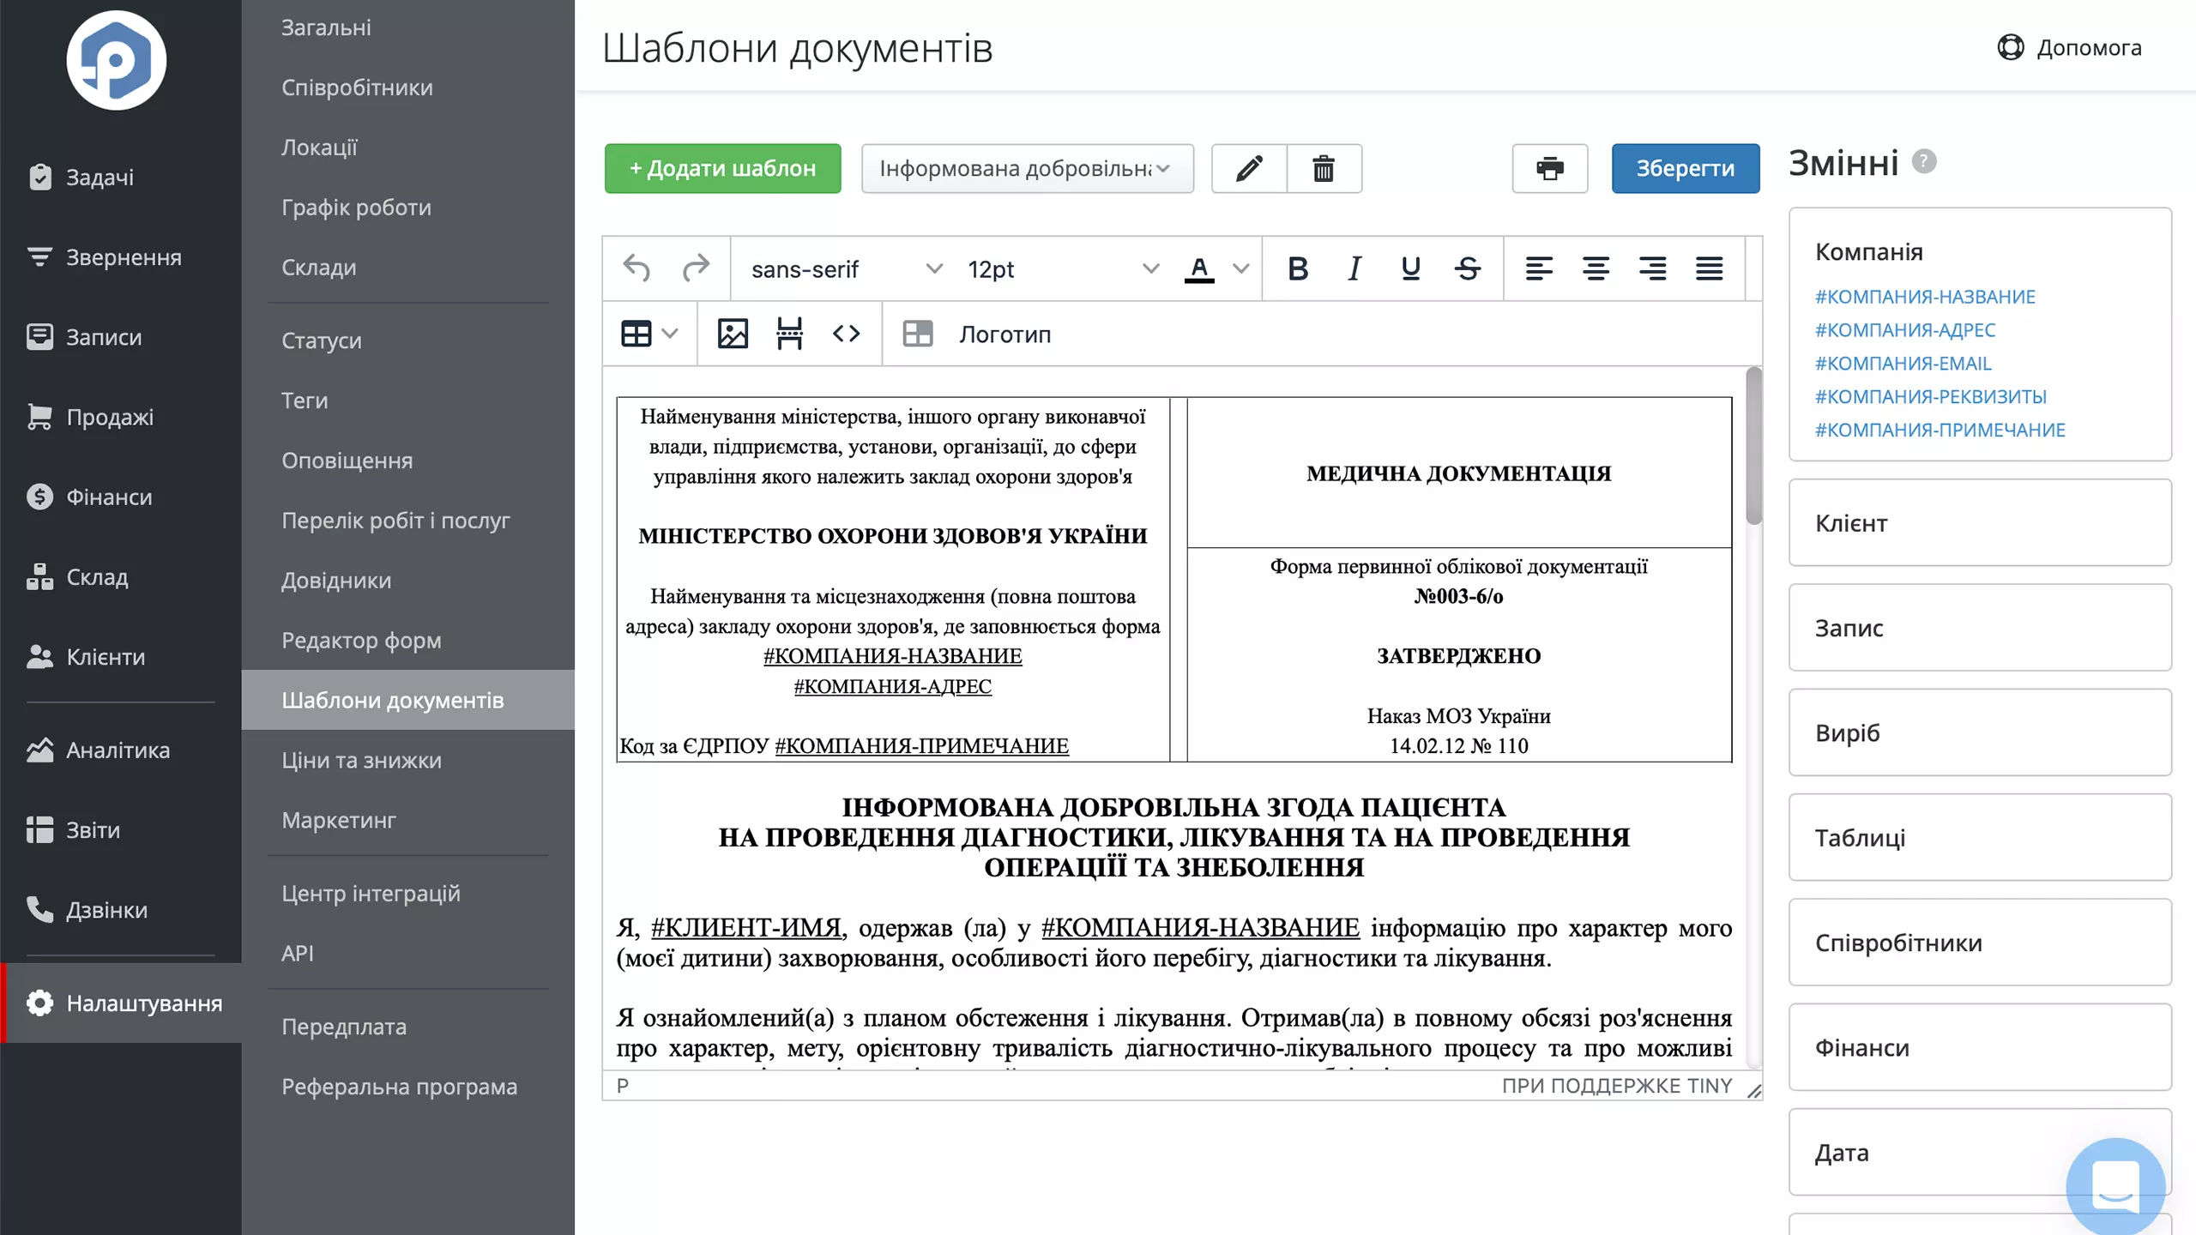Viewport: 2196px width, 1235px height.
Task: Insert an image into template
Action: (733, 334)
